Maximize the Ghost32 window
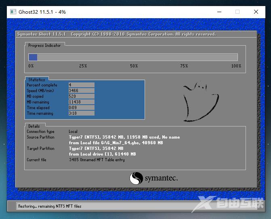Screen dimensions: 271x219 (x=237, y=12)
